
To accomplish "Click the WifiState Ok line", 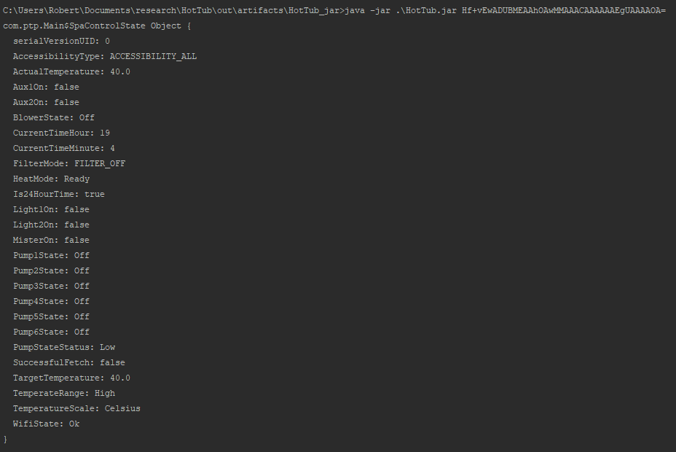I will (46, 424).
